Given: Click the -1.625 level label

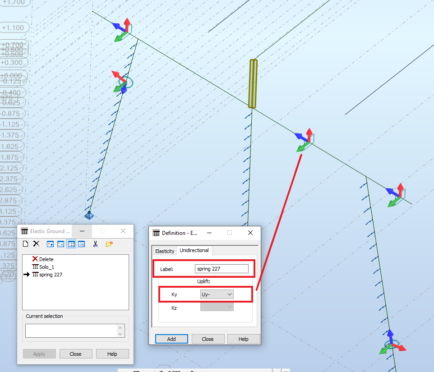Looking at the screenshot, I should click(x=11, y=146).
